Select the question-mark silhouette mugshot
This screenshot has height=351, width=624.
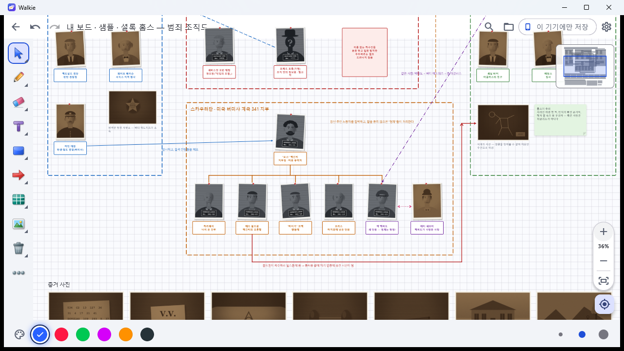291,45
